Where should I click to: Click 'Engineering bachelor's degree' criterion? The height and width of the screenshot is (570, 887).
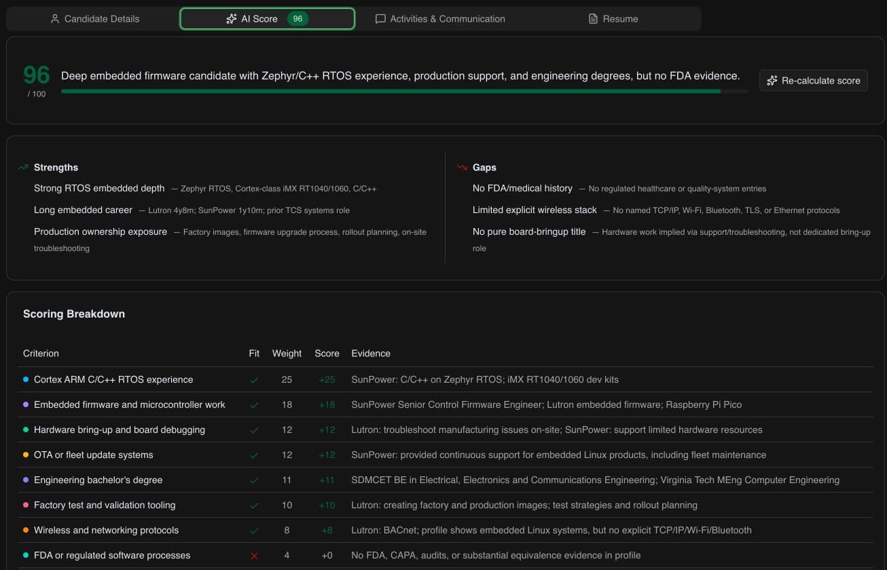[98, 480]
